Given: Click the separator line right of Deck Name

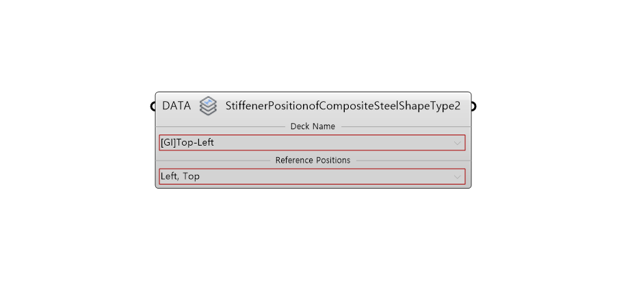Looking at the screenshot, I should coord(406,127).
